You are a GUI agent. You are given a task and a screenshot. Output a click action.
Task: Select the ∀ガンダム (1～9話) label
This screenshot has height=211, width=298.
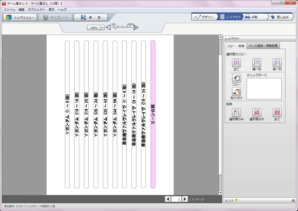67,114
